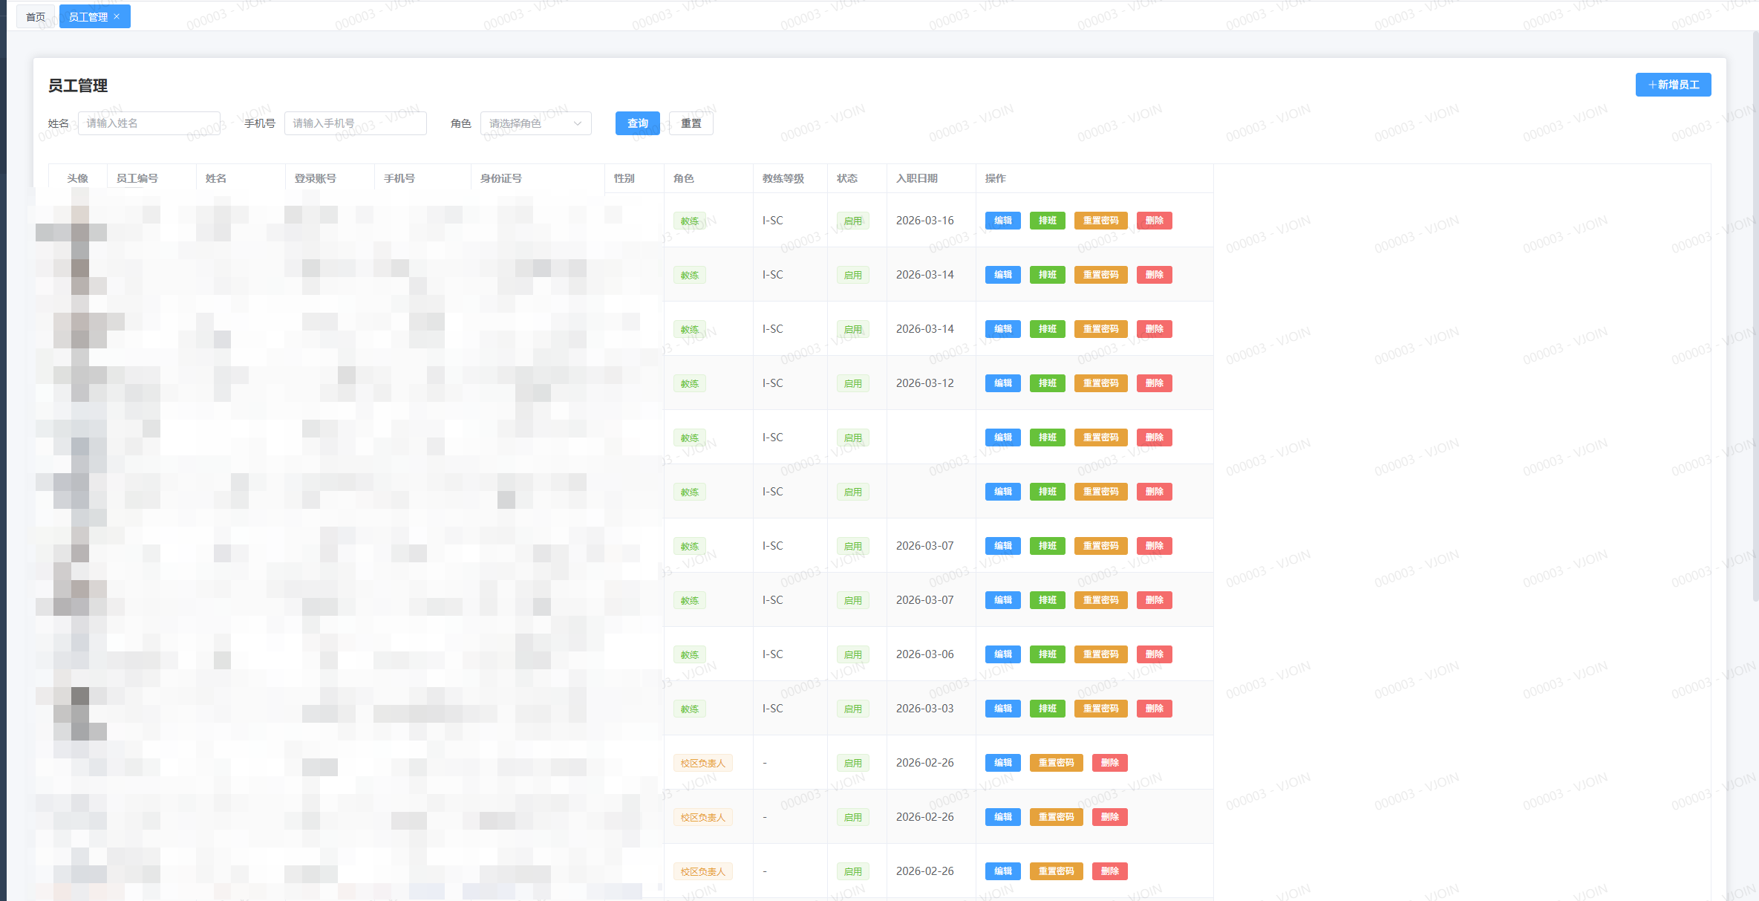Close the 员工管理 tab via its x icon
The image size is (1759, 901).
pyautogui.click(x=117, y=16)
